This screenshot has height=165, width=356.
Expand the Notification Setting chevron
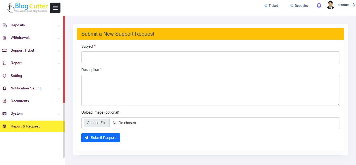[59, 89]
